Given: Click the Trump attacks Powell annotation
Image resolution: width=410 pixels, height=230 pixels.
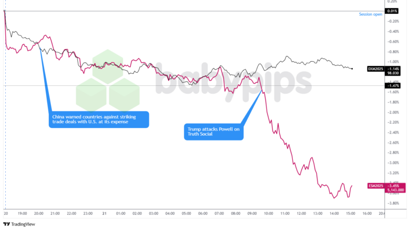Looking at the screenshot, I should pos(213,132).
